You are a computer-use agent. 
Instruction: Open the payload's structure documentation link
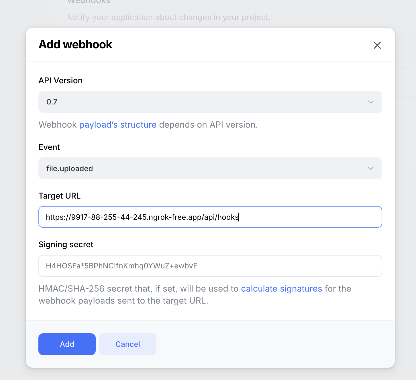[118, 125]
